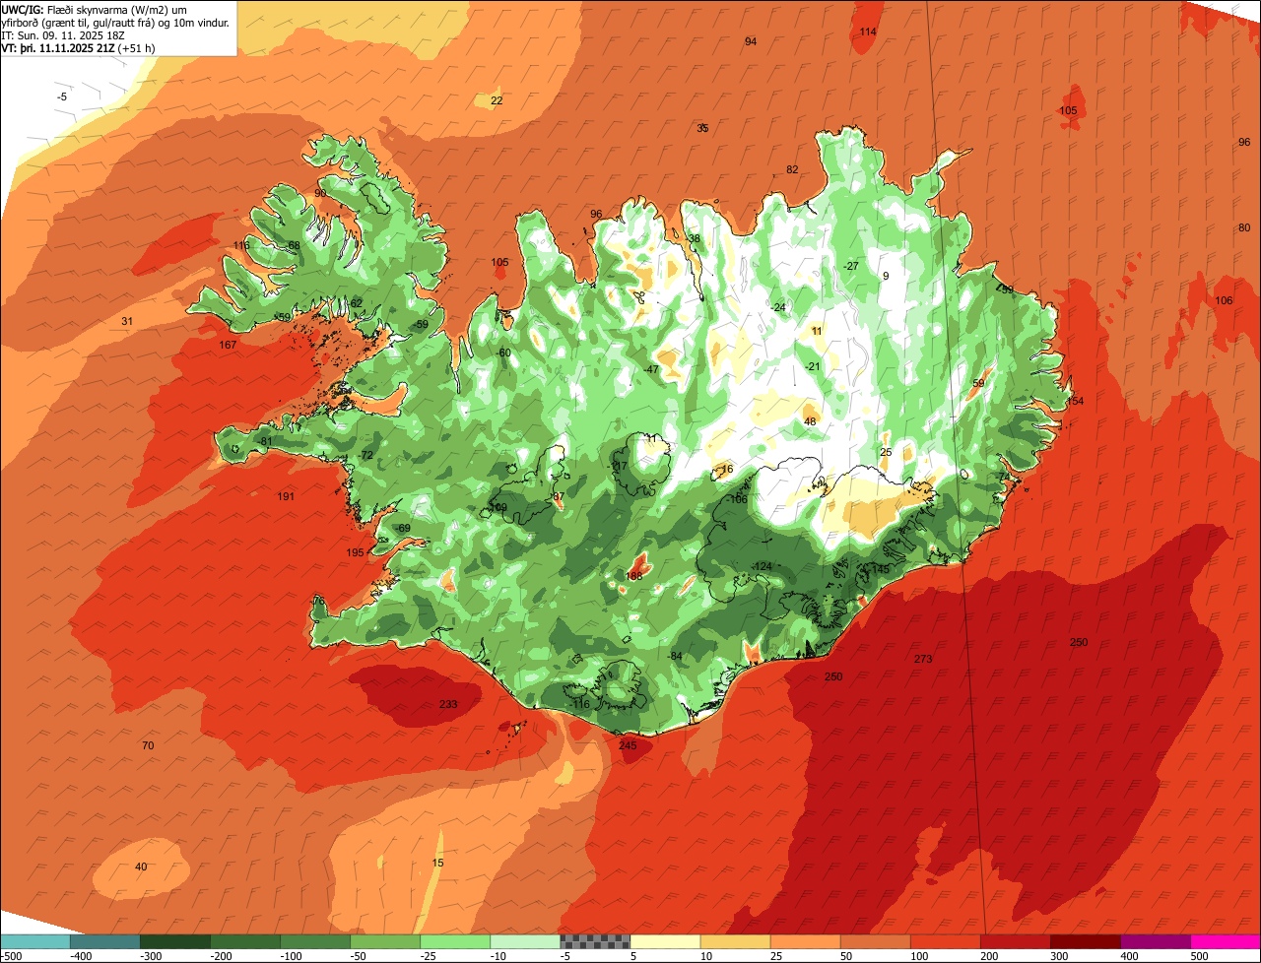Click the -116 value near the south coast
The image size is (1261, 963).
(578, 704)
